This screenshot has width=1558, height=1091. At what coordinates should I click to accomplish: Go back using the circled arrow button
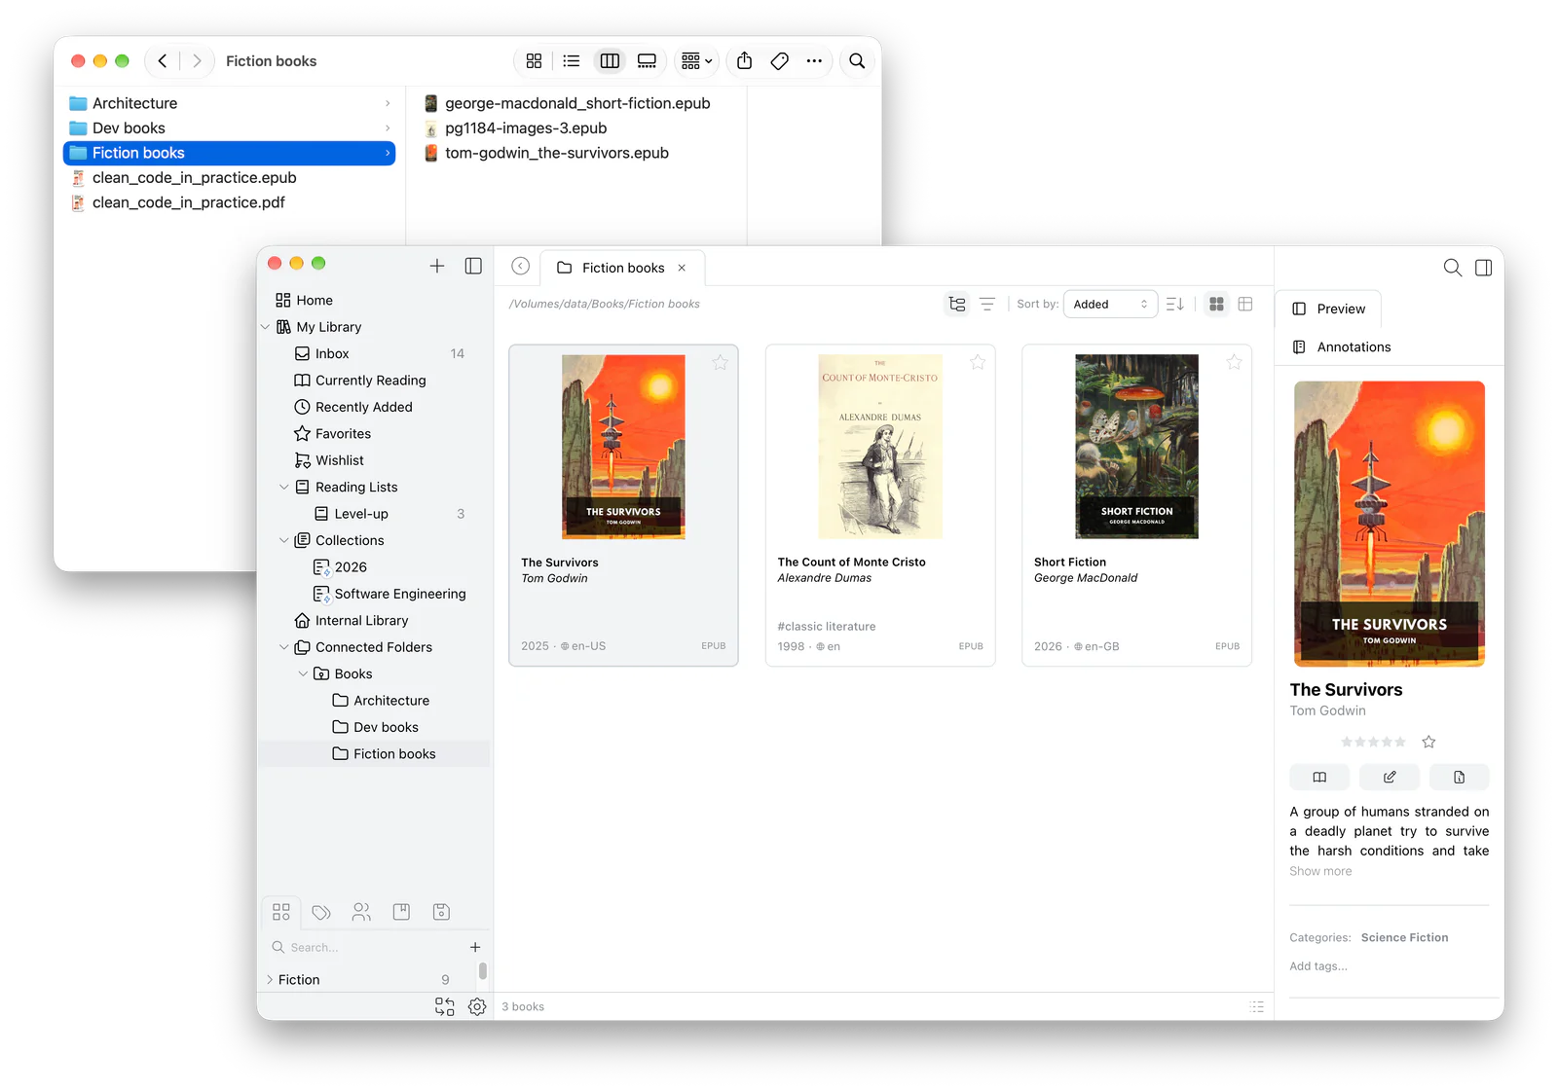(x=521, y=267)
